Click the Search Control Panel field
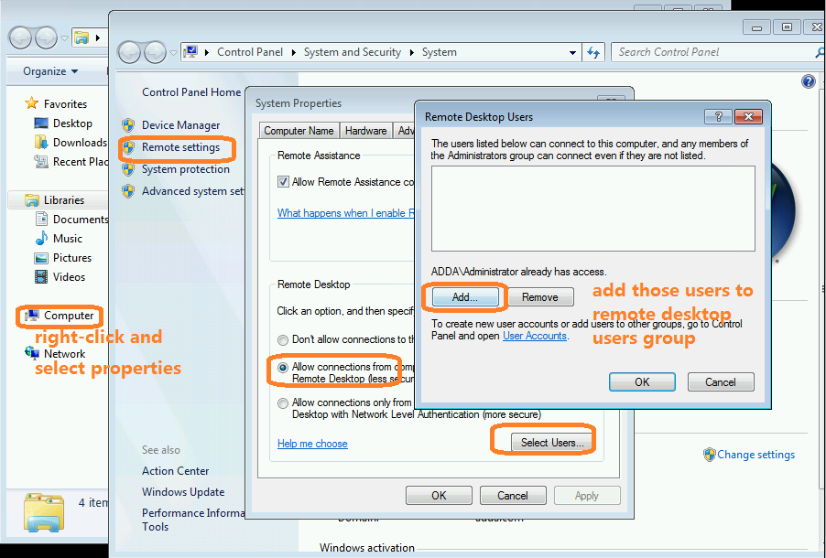Viewport: 826px width, 558px height. (x=710, y=52)
